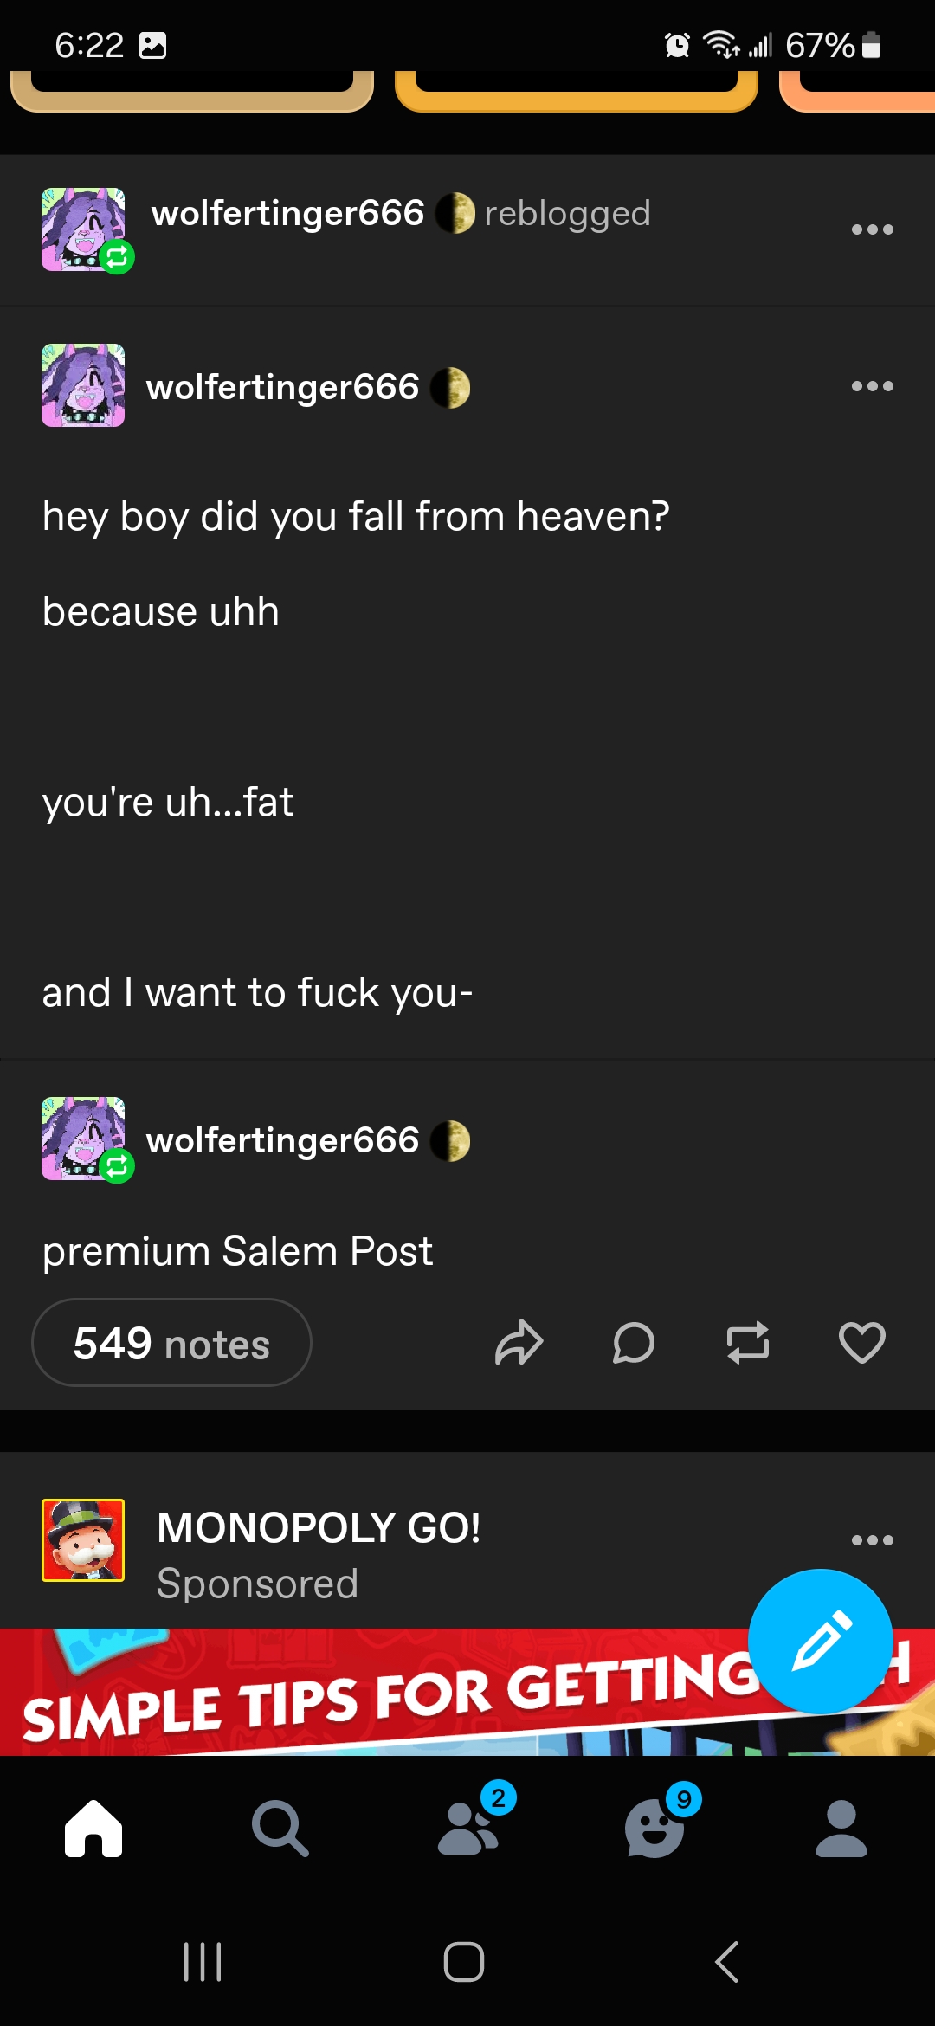Tap Android back navigation arrow
The image size is (935, 2026).
[727, 1962]
